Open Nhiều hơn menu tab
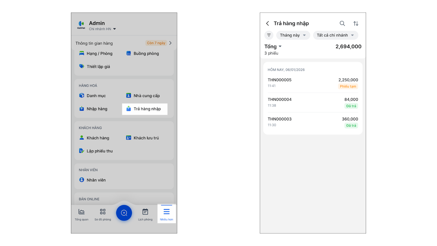This screenshot has height=246, width=437. click(167, 214)
